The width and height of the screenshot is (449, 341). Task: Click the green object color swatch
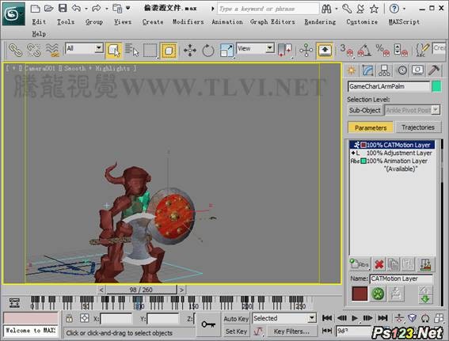tap(436, 86)
